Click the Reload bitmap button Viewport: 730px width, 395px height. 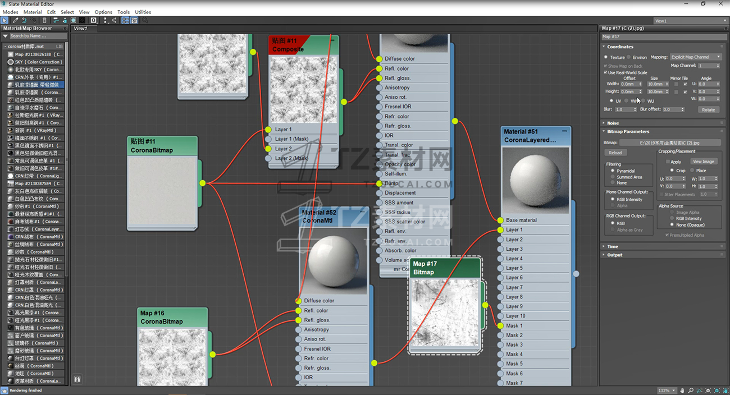[615, 153]
